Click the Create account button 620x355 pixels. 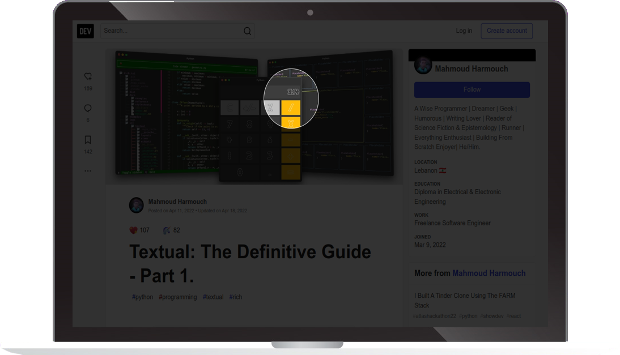(507, 31)
